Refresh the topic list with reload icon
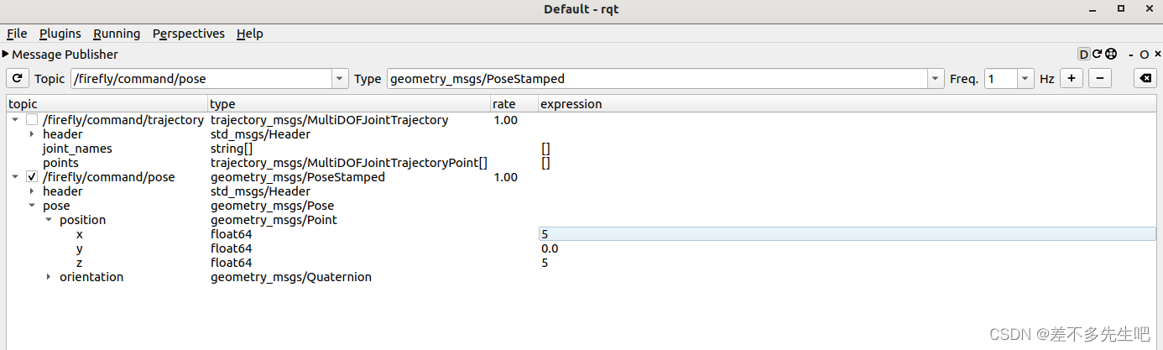 pos(18,78)
